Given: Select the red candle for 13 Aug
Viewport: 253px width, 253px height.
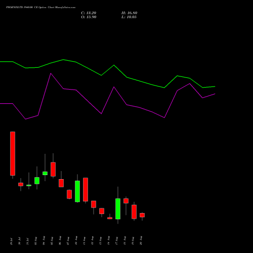Looking at the screenshot, I should click(x=102, y=211).
